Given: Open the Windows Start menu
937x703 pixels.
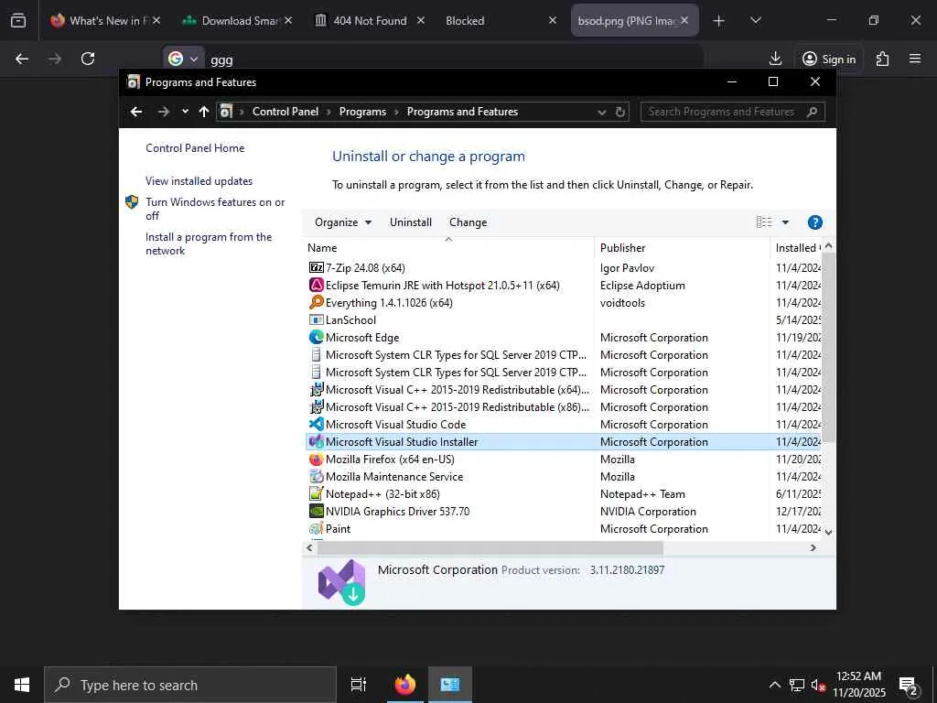Looking at the screenshot, I should tap(22, 685).
